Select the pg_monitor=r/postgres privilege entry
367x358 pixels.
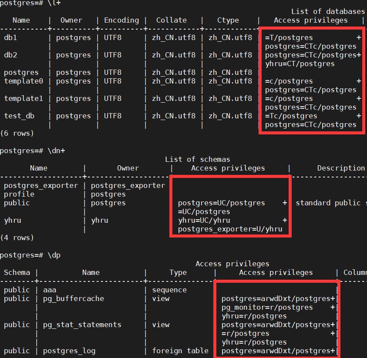(267, 307)
